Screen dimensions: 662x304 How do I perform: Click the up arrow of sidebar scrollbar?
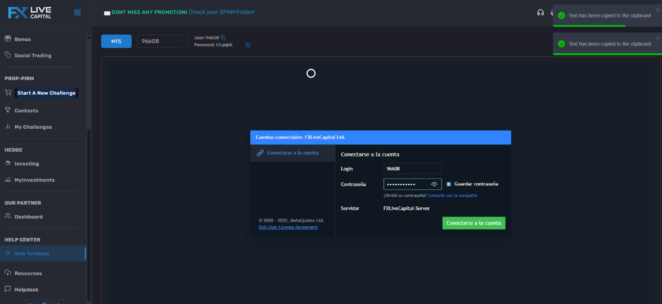[89, 38]
